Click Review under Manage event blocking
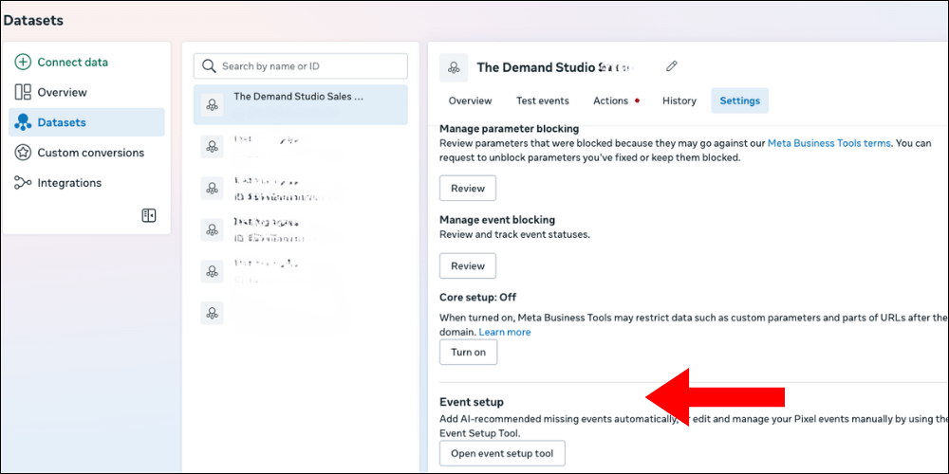 468,266
